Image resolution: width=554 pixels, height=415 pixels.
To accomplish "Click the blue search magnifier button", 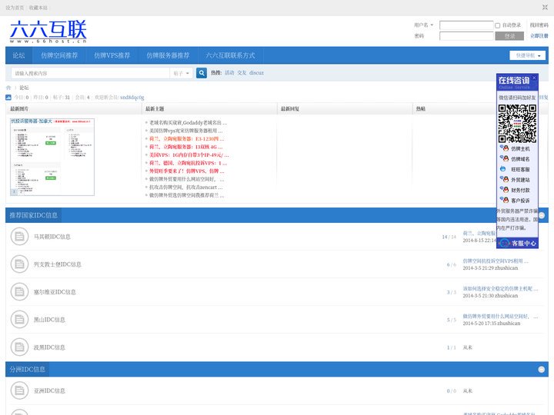I will click(202, 73).
